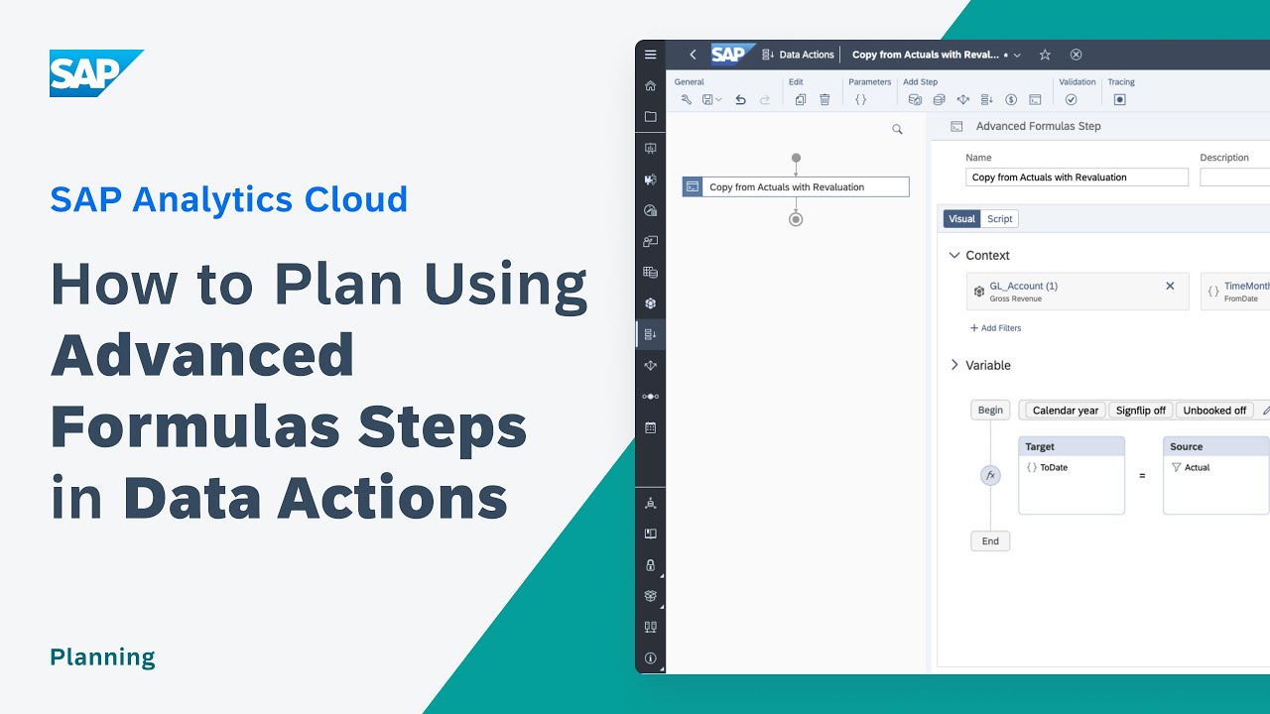The height and width of the screenshot is (714, 1270).
Task: Delete the selected step trash icon
Action: tap(825, 99)
